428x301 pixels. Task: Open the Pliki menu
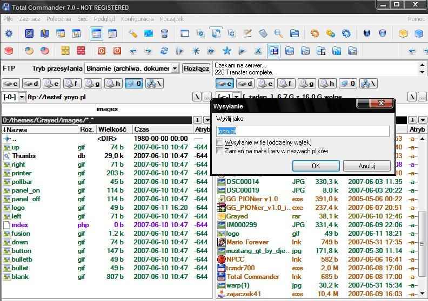(8, 19)
